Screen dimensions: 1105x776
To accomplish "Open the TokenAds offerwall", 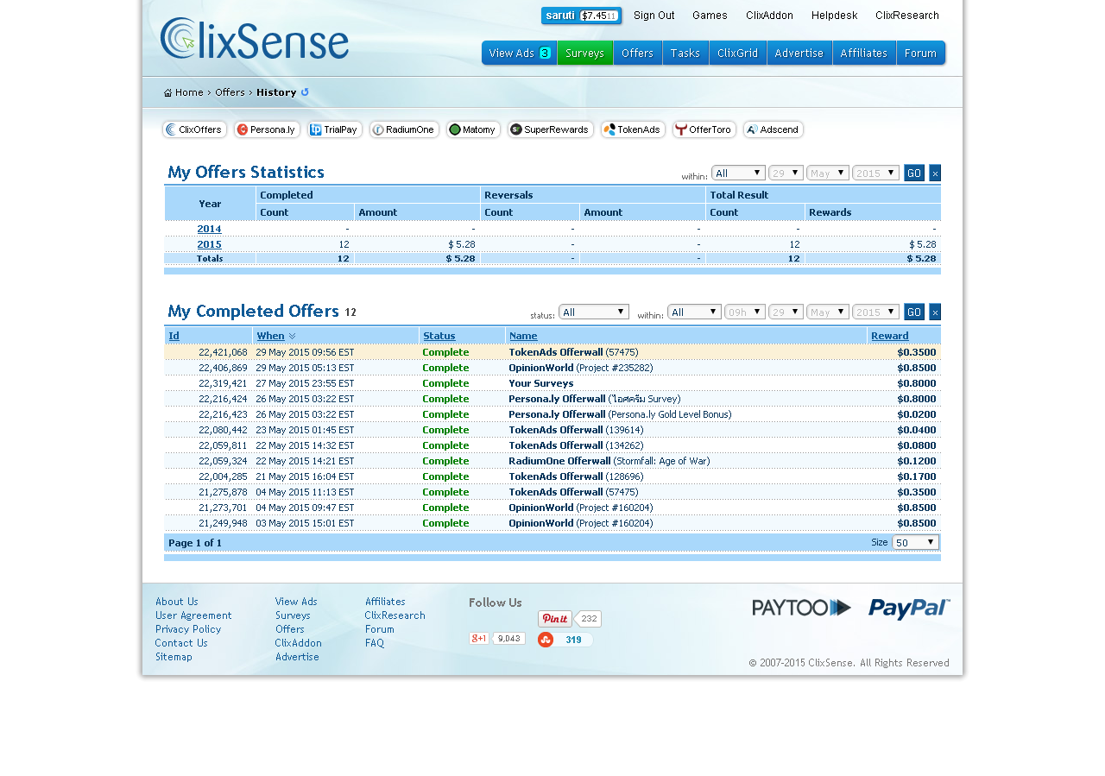I will (633, 129).
